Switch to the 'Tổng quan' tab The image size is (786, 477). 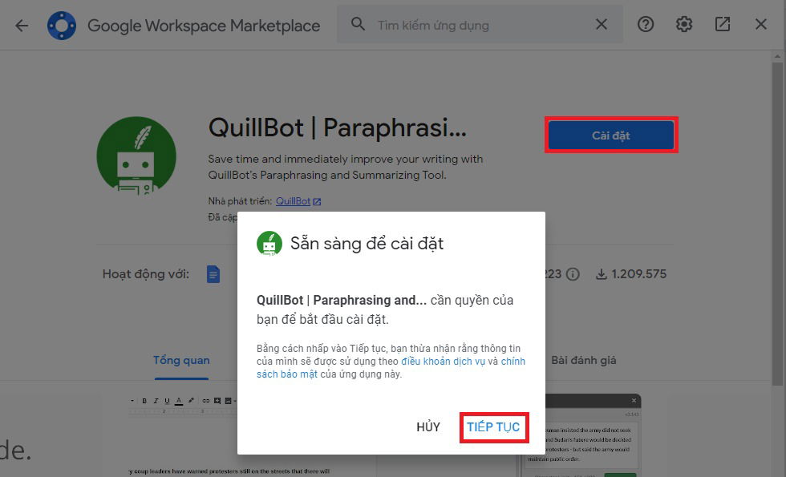point(181,360)
